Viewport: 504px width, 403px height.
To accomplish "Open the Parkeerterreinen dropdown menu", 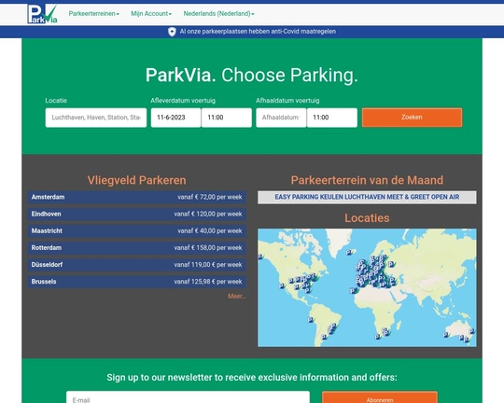I will click(x=94, y=13).
